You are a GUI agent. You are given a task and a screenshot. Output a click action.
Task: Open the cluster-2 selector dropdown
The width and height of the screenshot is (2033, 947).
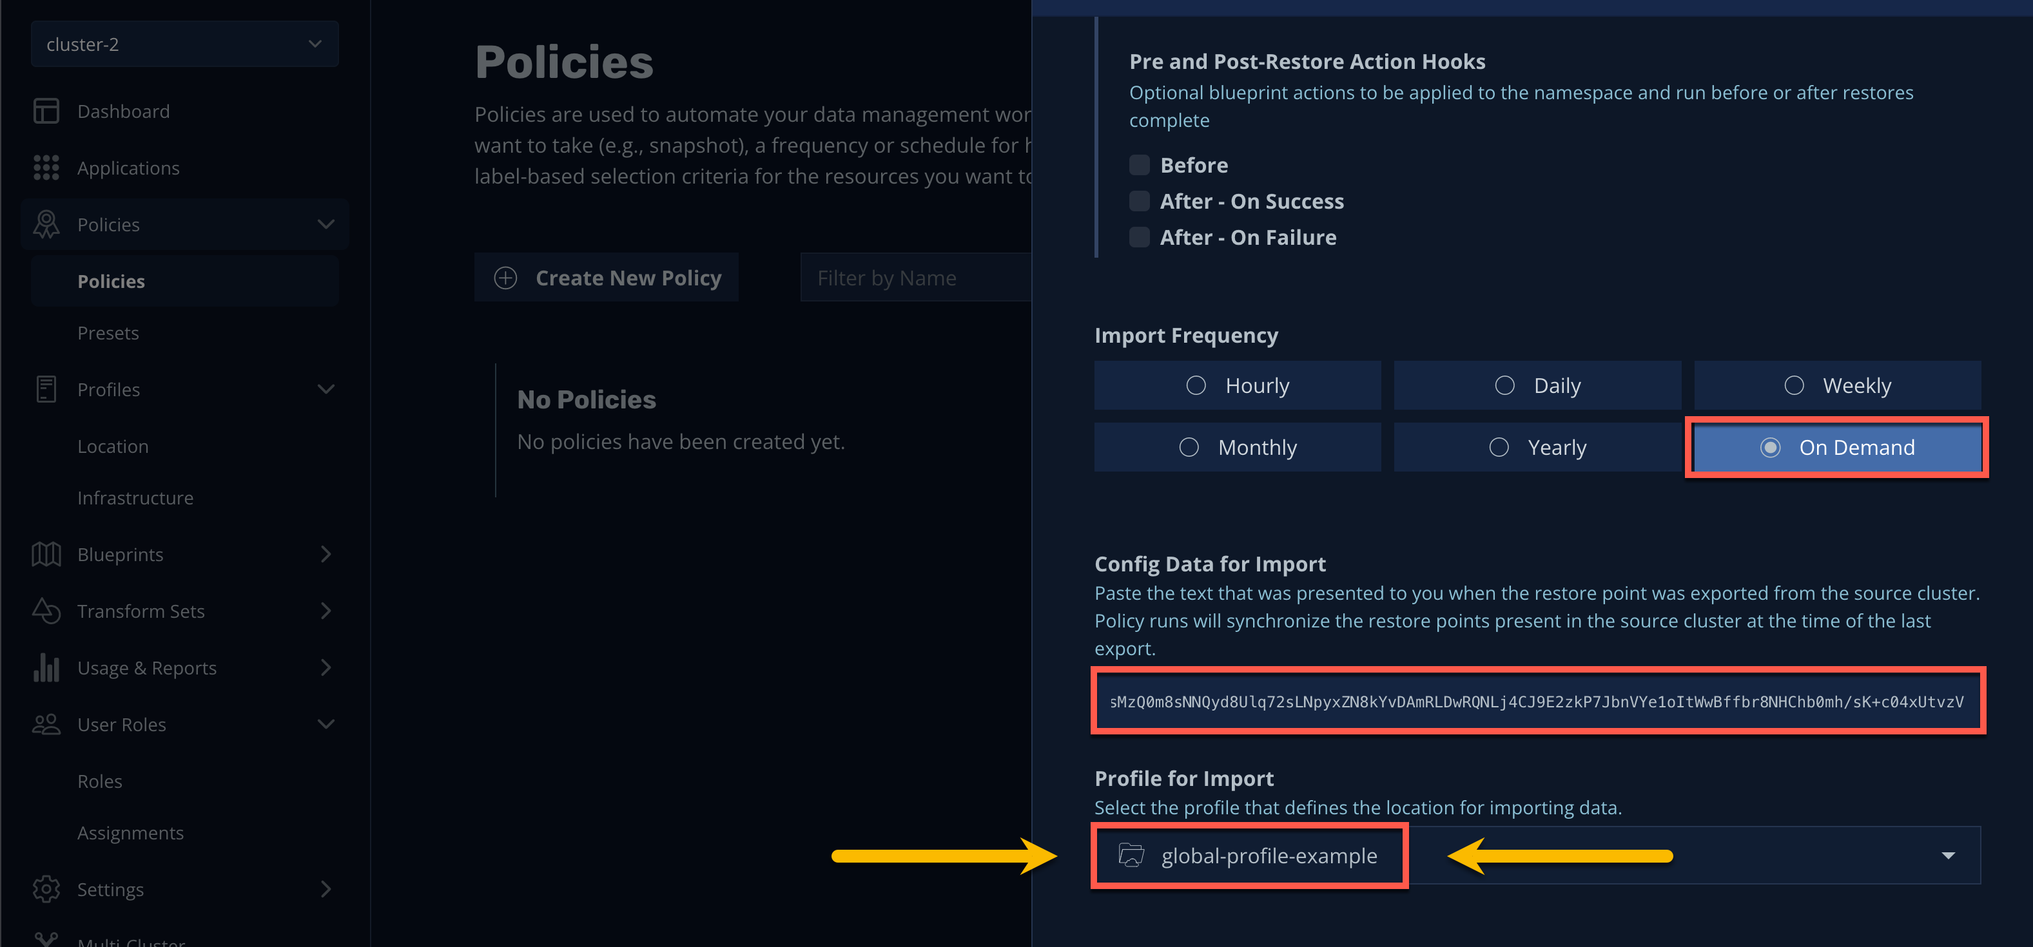185,44
